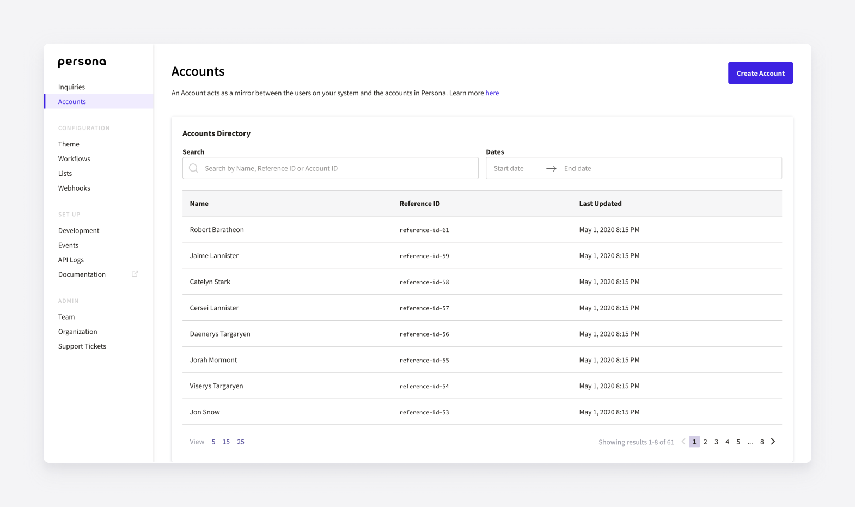
Task: Open Jorah Mormont account row
Action: point(482,360)
